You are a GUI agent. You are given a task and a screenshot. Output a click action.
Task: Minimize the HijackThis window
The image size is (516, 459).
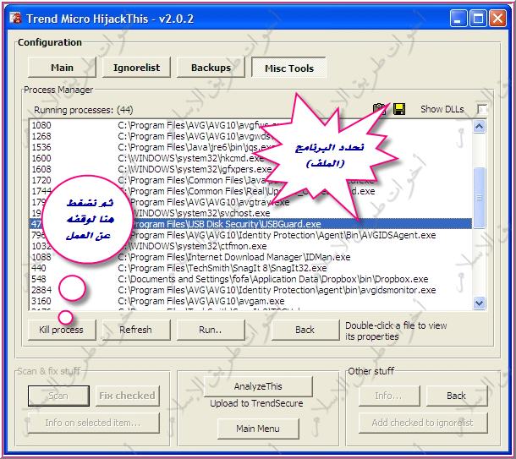pyautogui.click(x=458, y=18)
